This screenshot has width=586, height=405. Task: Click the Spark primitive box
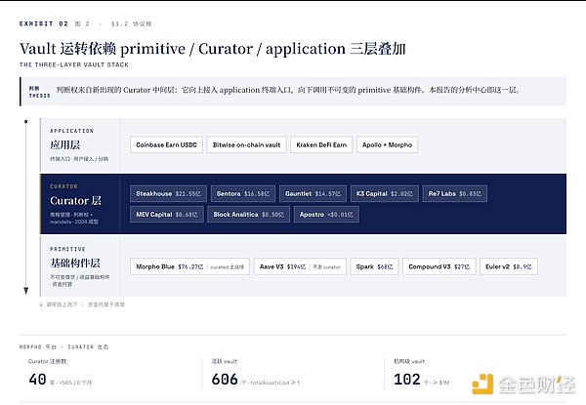coord(374,266)
